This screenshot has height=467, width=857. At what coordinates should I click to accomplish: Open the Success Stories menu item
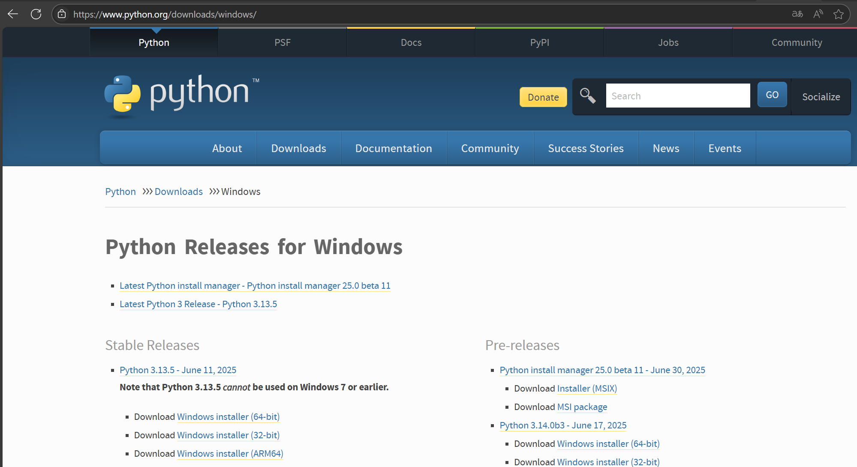(586, 148)
